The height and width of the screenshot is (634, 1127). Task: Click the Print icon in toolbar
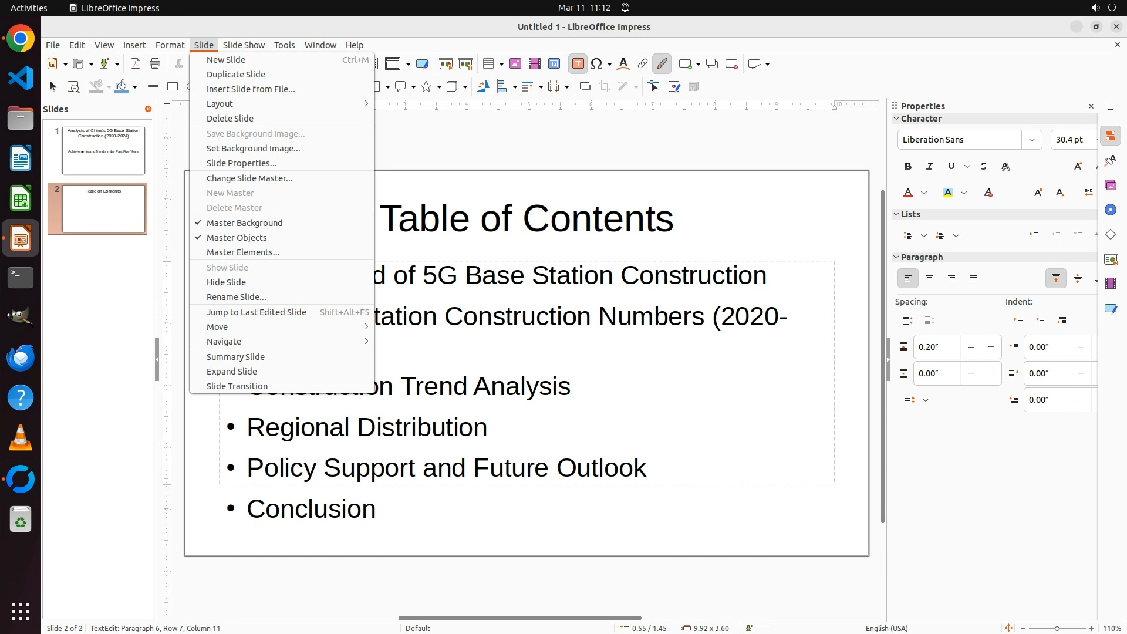coord(155,64)
